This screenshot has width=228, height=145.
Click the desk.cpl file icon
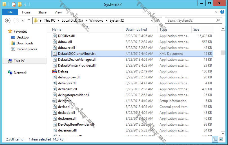tap(55, 107)
